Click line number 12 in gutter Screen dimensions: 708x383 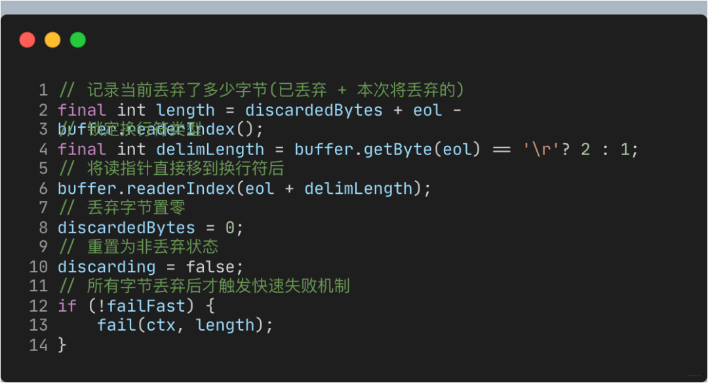[39, 306]
